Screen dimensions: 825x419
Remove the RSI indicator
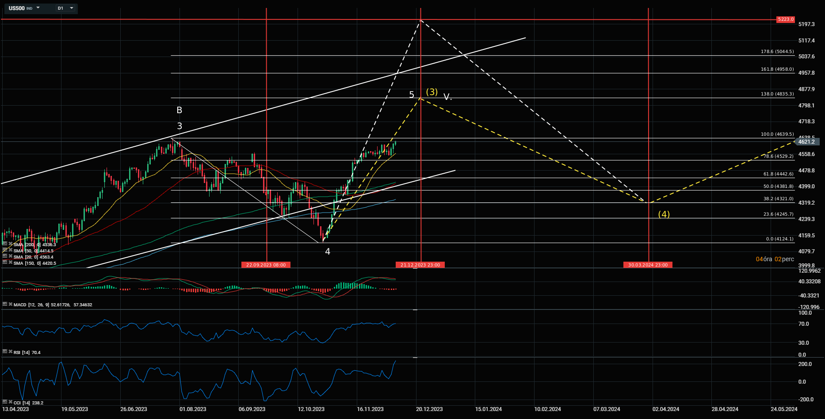pos(10,352)
